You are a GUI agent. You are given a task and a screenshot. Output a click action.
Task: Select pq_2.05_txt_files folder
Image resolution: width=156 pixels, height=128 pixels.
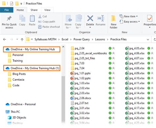pos(83,58)
